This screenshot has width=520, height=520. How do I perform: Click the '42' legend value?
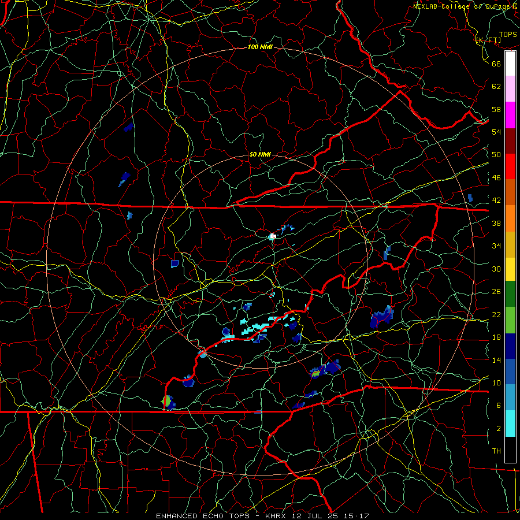[496, 200]
